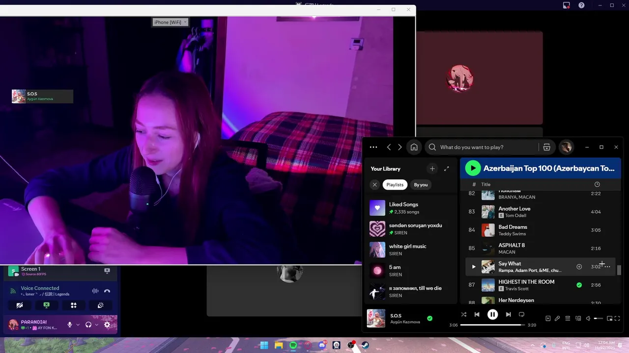Create a new playlist with plus button
629x353 pixels.
432,169
